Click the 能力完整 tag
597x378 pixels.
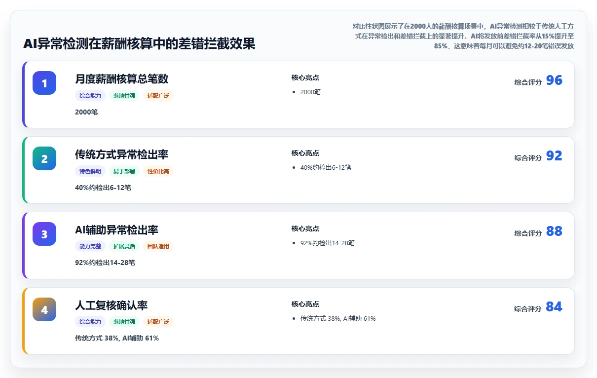90,246
